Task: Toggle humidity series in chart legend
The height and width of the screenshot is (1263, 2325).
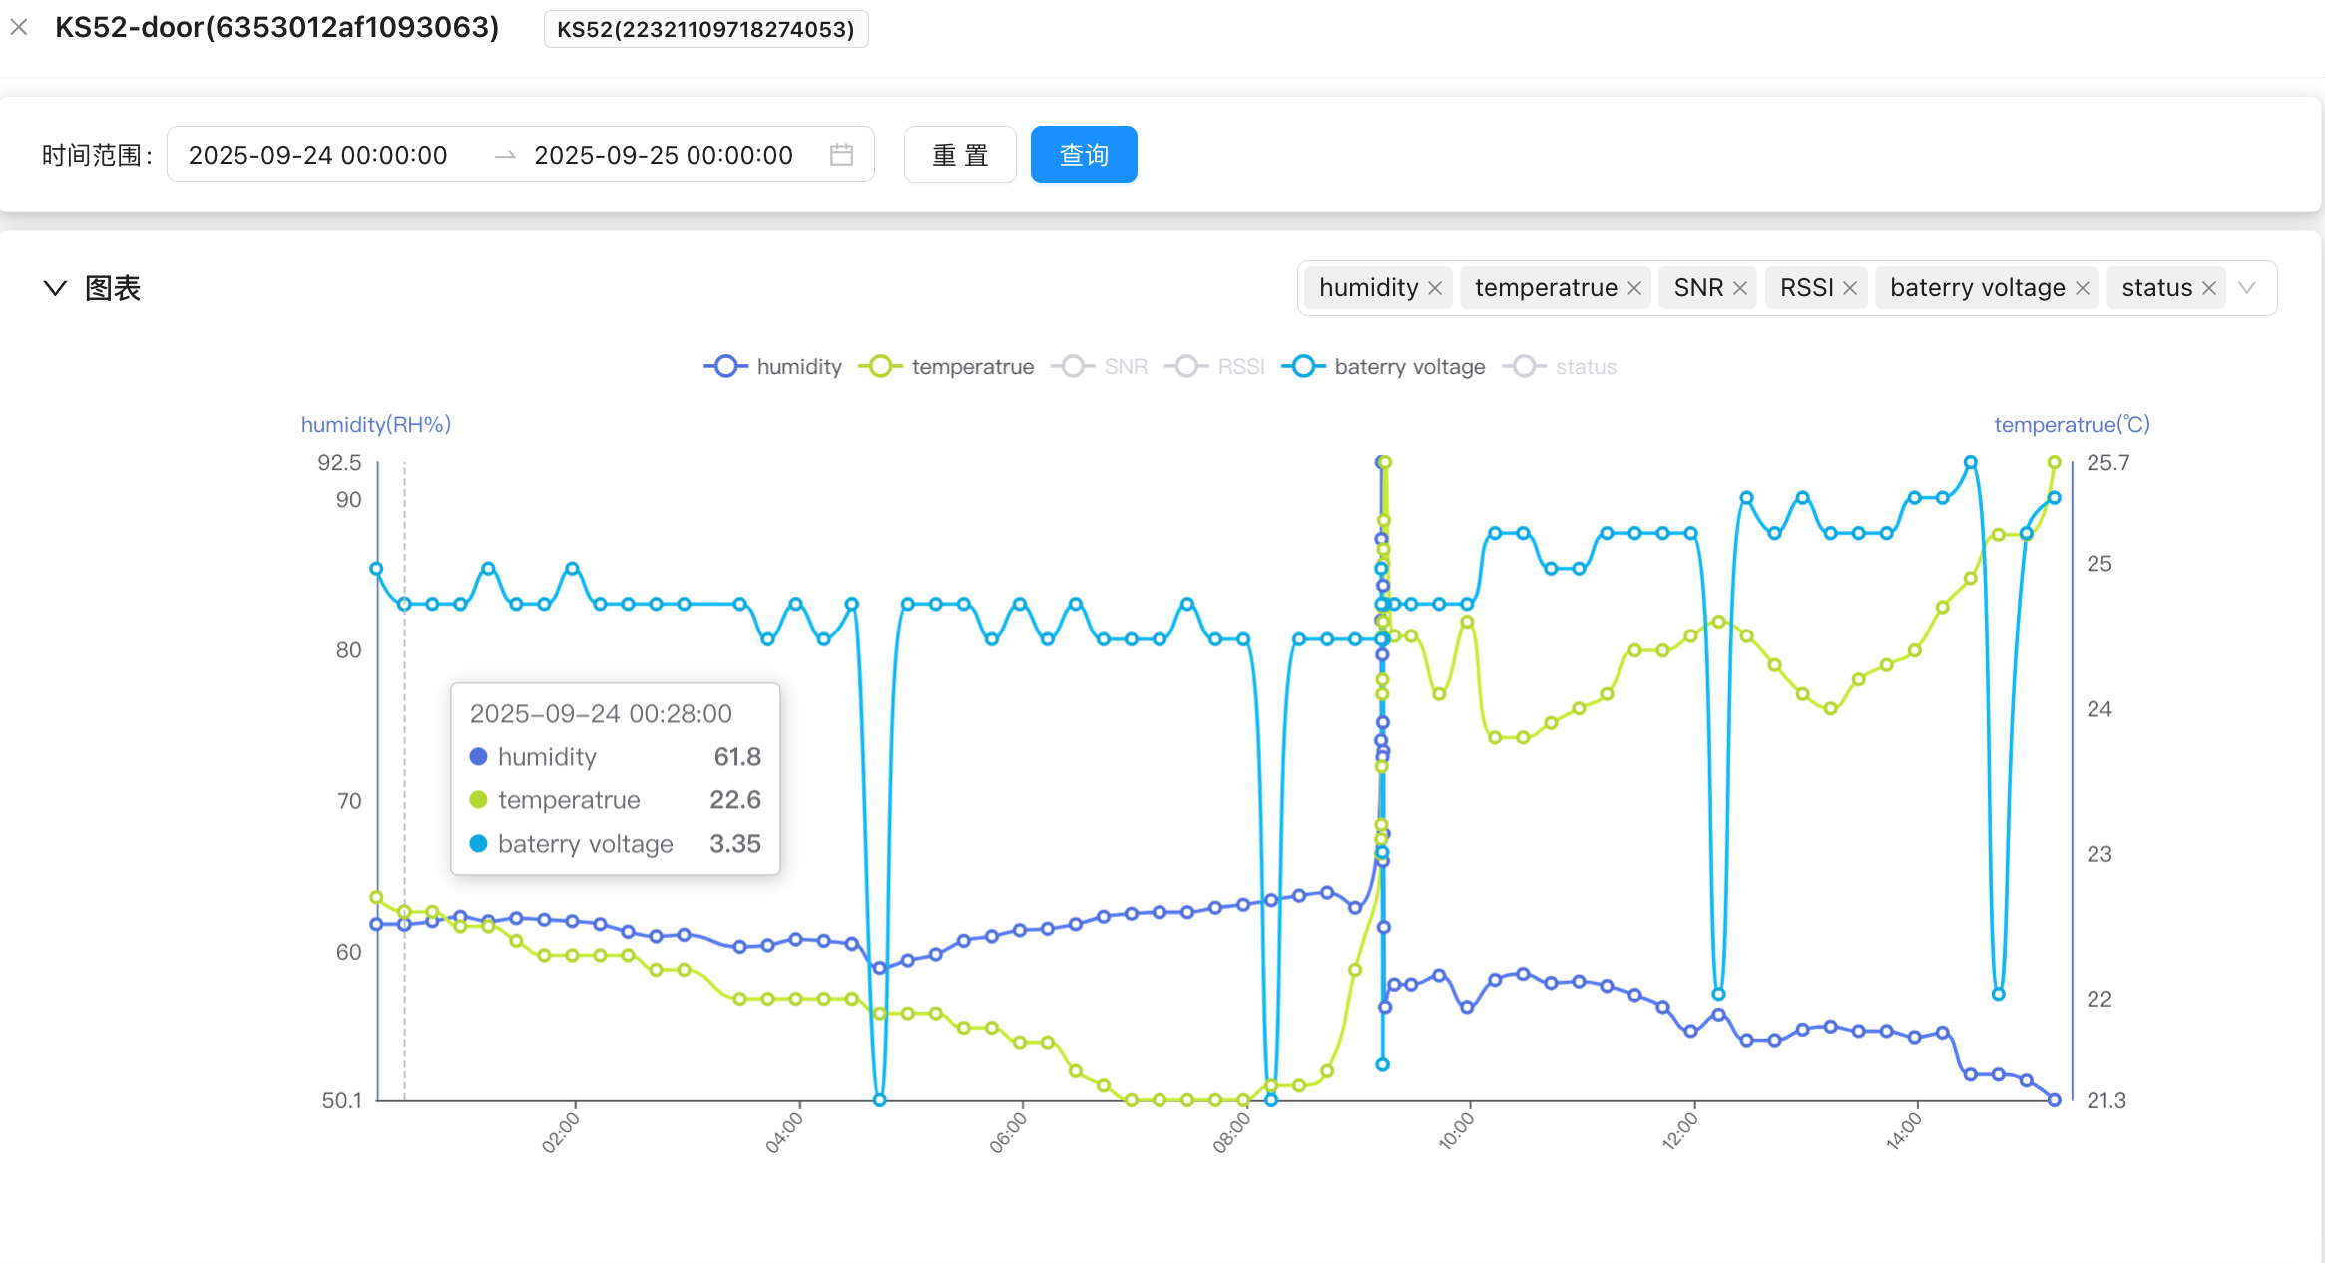Action: click(x=773, y=367)
